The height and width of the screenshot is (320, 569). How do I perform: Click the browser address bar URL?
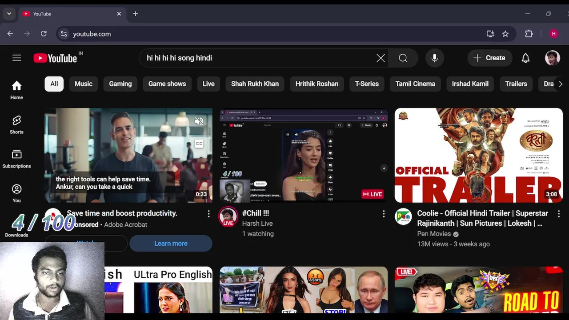[x=92, y=34]
